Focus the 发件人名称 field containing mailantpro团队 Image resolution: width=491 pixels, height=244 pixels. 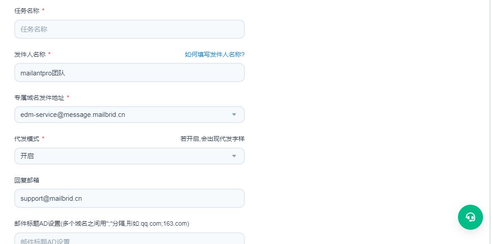point(129,73)
